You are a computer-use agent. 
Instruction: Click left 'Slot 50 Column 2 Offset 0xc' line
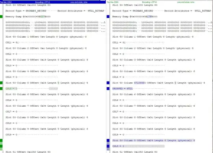click(x=46, y=48)
